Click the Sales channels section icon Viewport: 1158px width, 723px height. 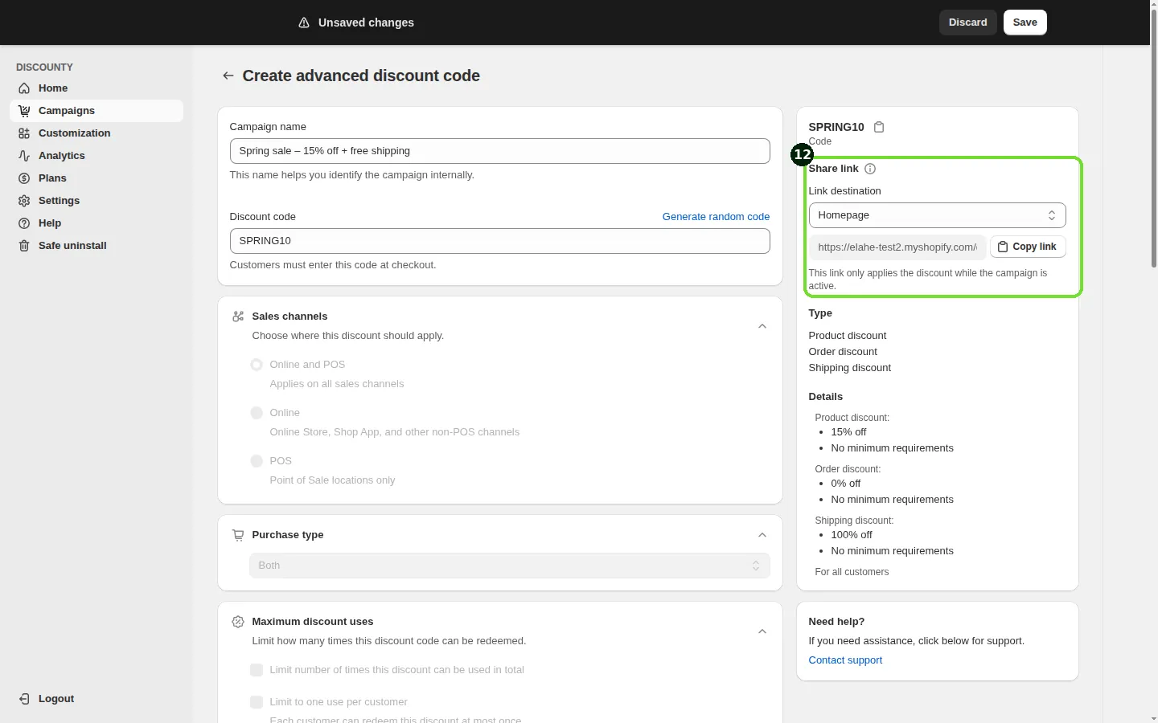[x=238, y=317]
